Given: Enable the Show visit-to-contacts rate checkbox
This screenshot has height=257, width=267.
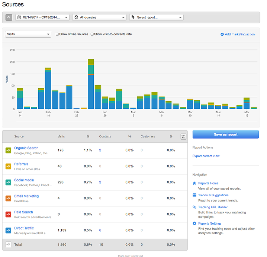Looking at the screenshot, I should pos(92,34).
